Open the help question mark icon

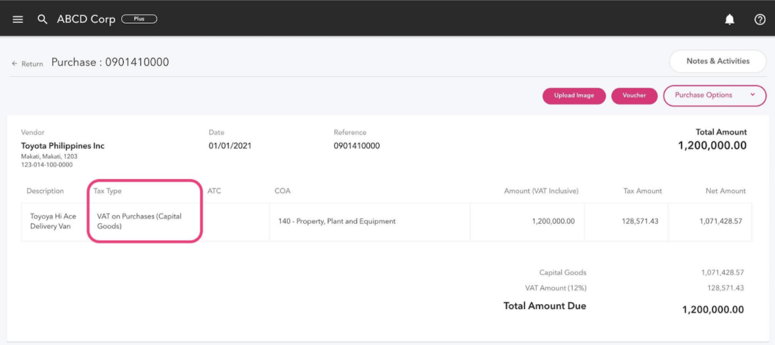(759, 19)
